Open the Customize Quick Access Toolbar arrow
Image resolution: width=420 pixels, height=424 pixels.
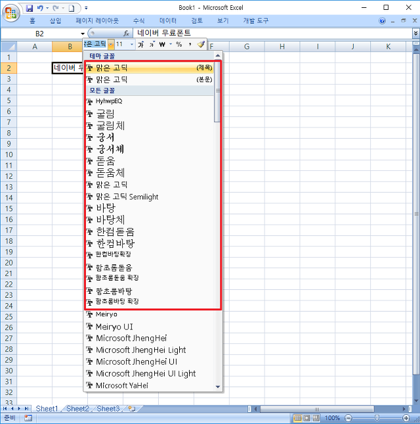[x=86, y=8]
